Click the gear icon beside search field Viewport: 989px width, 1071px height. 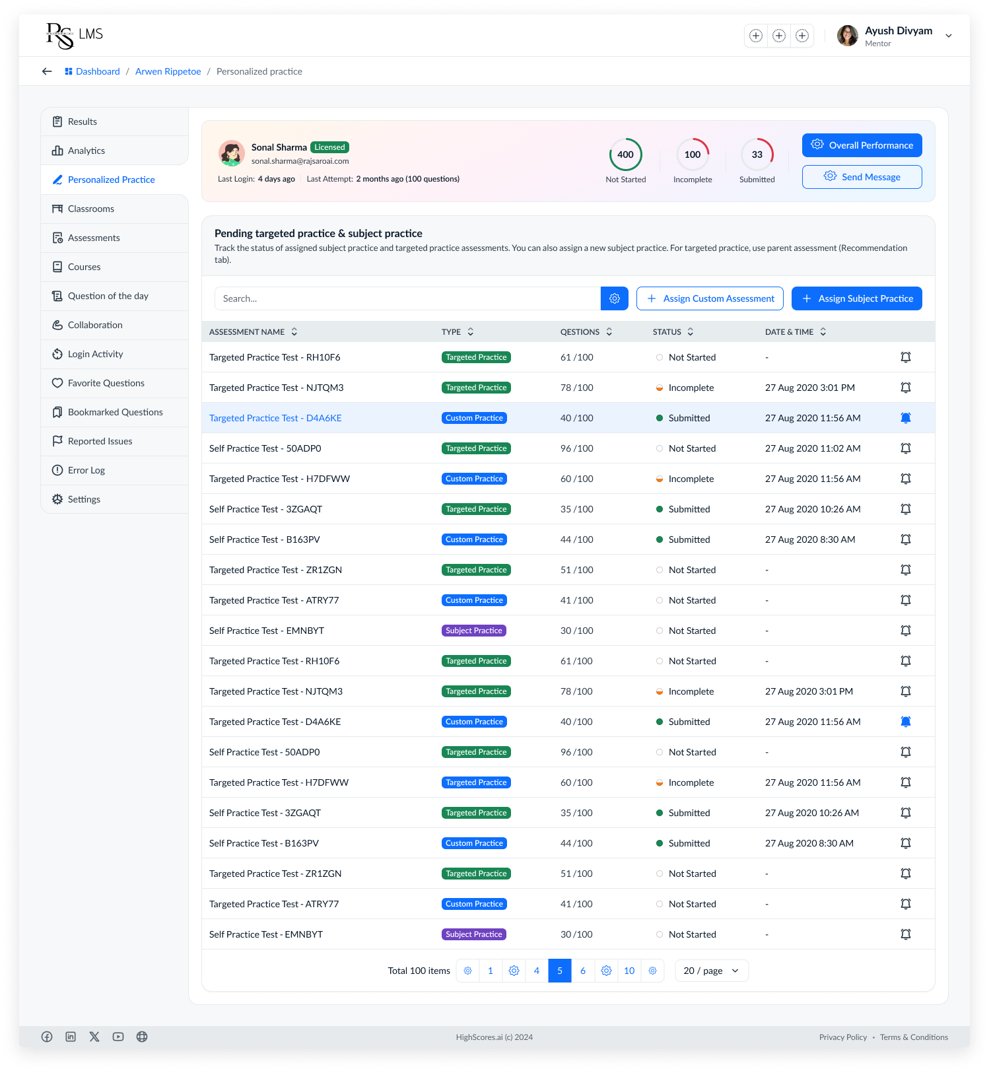(x=614, y=298)
